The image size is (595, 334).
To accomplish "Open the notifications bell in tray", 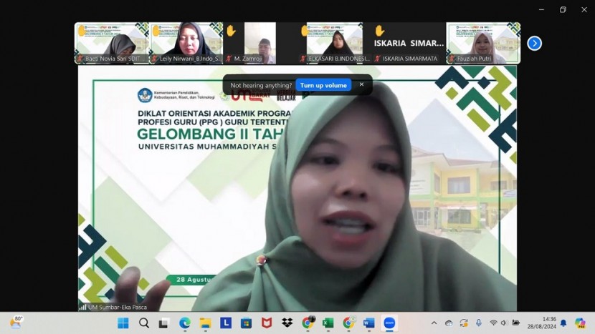I will tap(563, 323).
